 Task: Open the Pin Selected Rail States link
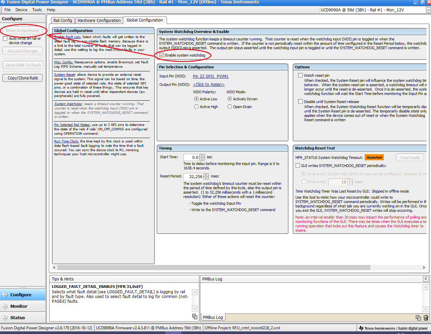coord(72,125)
